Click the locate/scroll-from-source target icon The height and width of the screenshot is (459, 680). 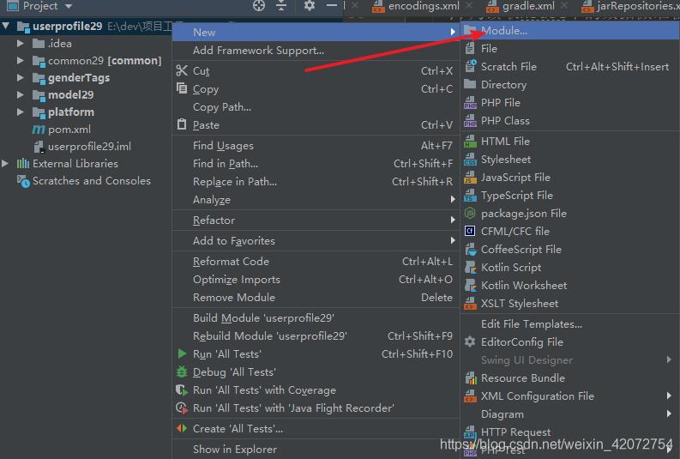click(x=259, y=6)
